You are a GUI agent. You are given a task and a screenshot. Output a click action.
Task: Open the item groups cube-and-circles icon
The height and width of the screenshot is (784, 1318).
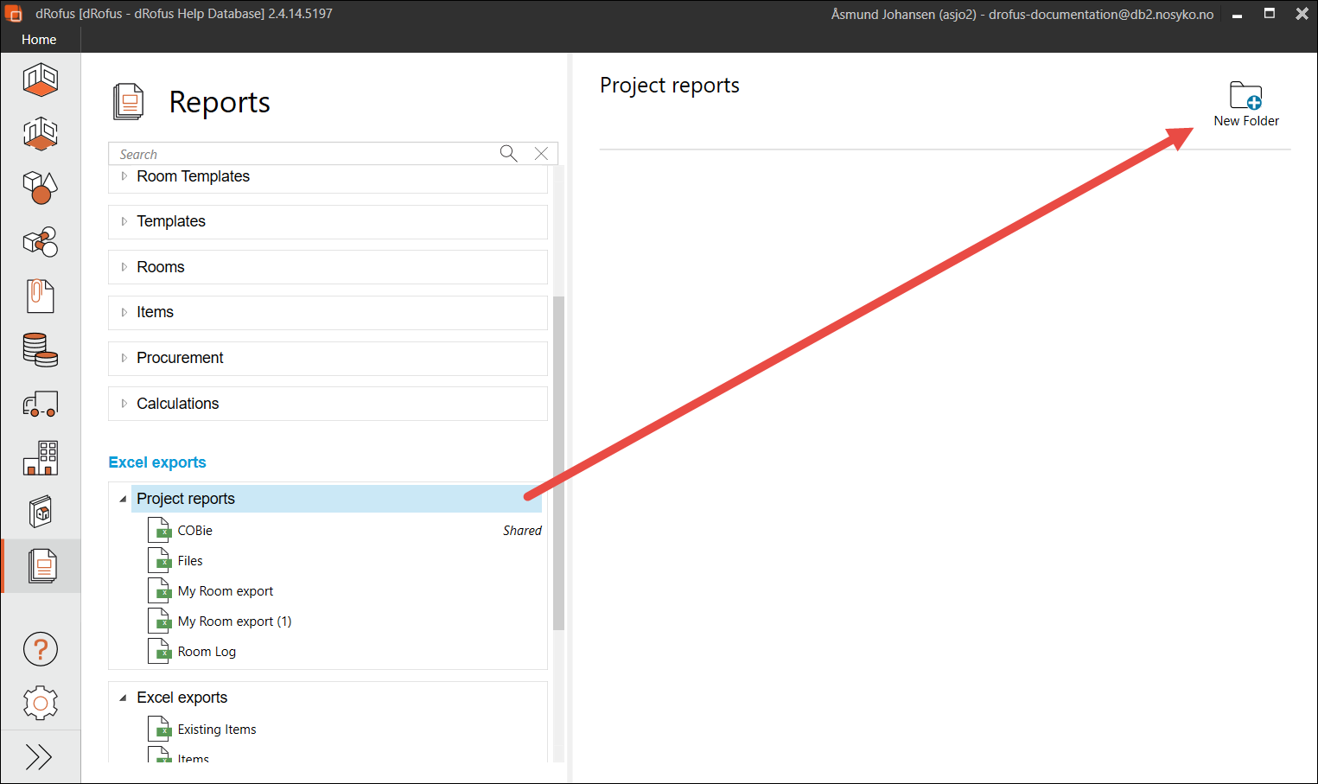40,242
